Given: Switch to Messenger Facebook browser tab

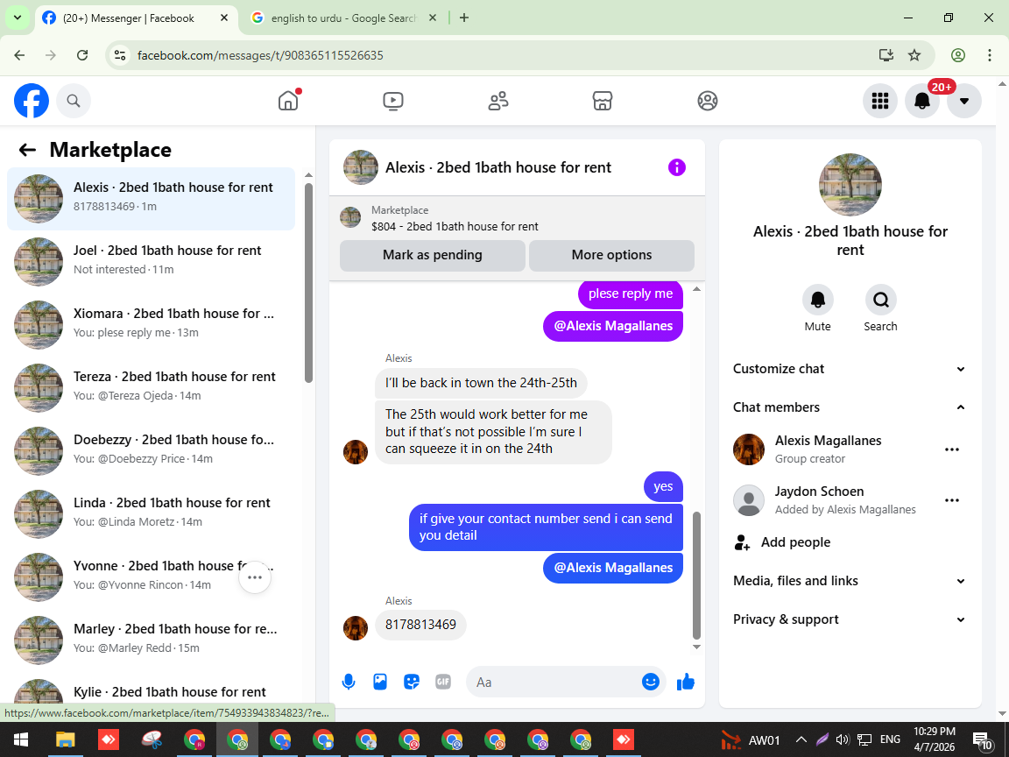Looking at the screenshot, I should tap(135, 18).
